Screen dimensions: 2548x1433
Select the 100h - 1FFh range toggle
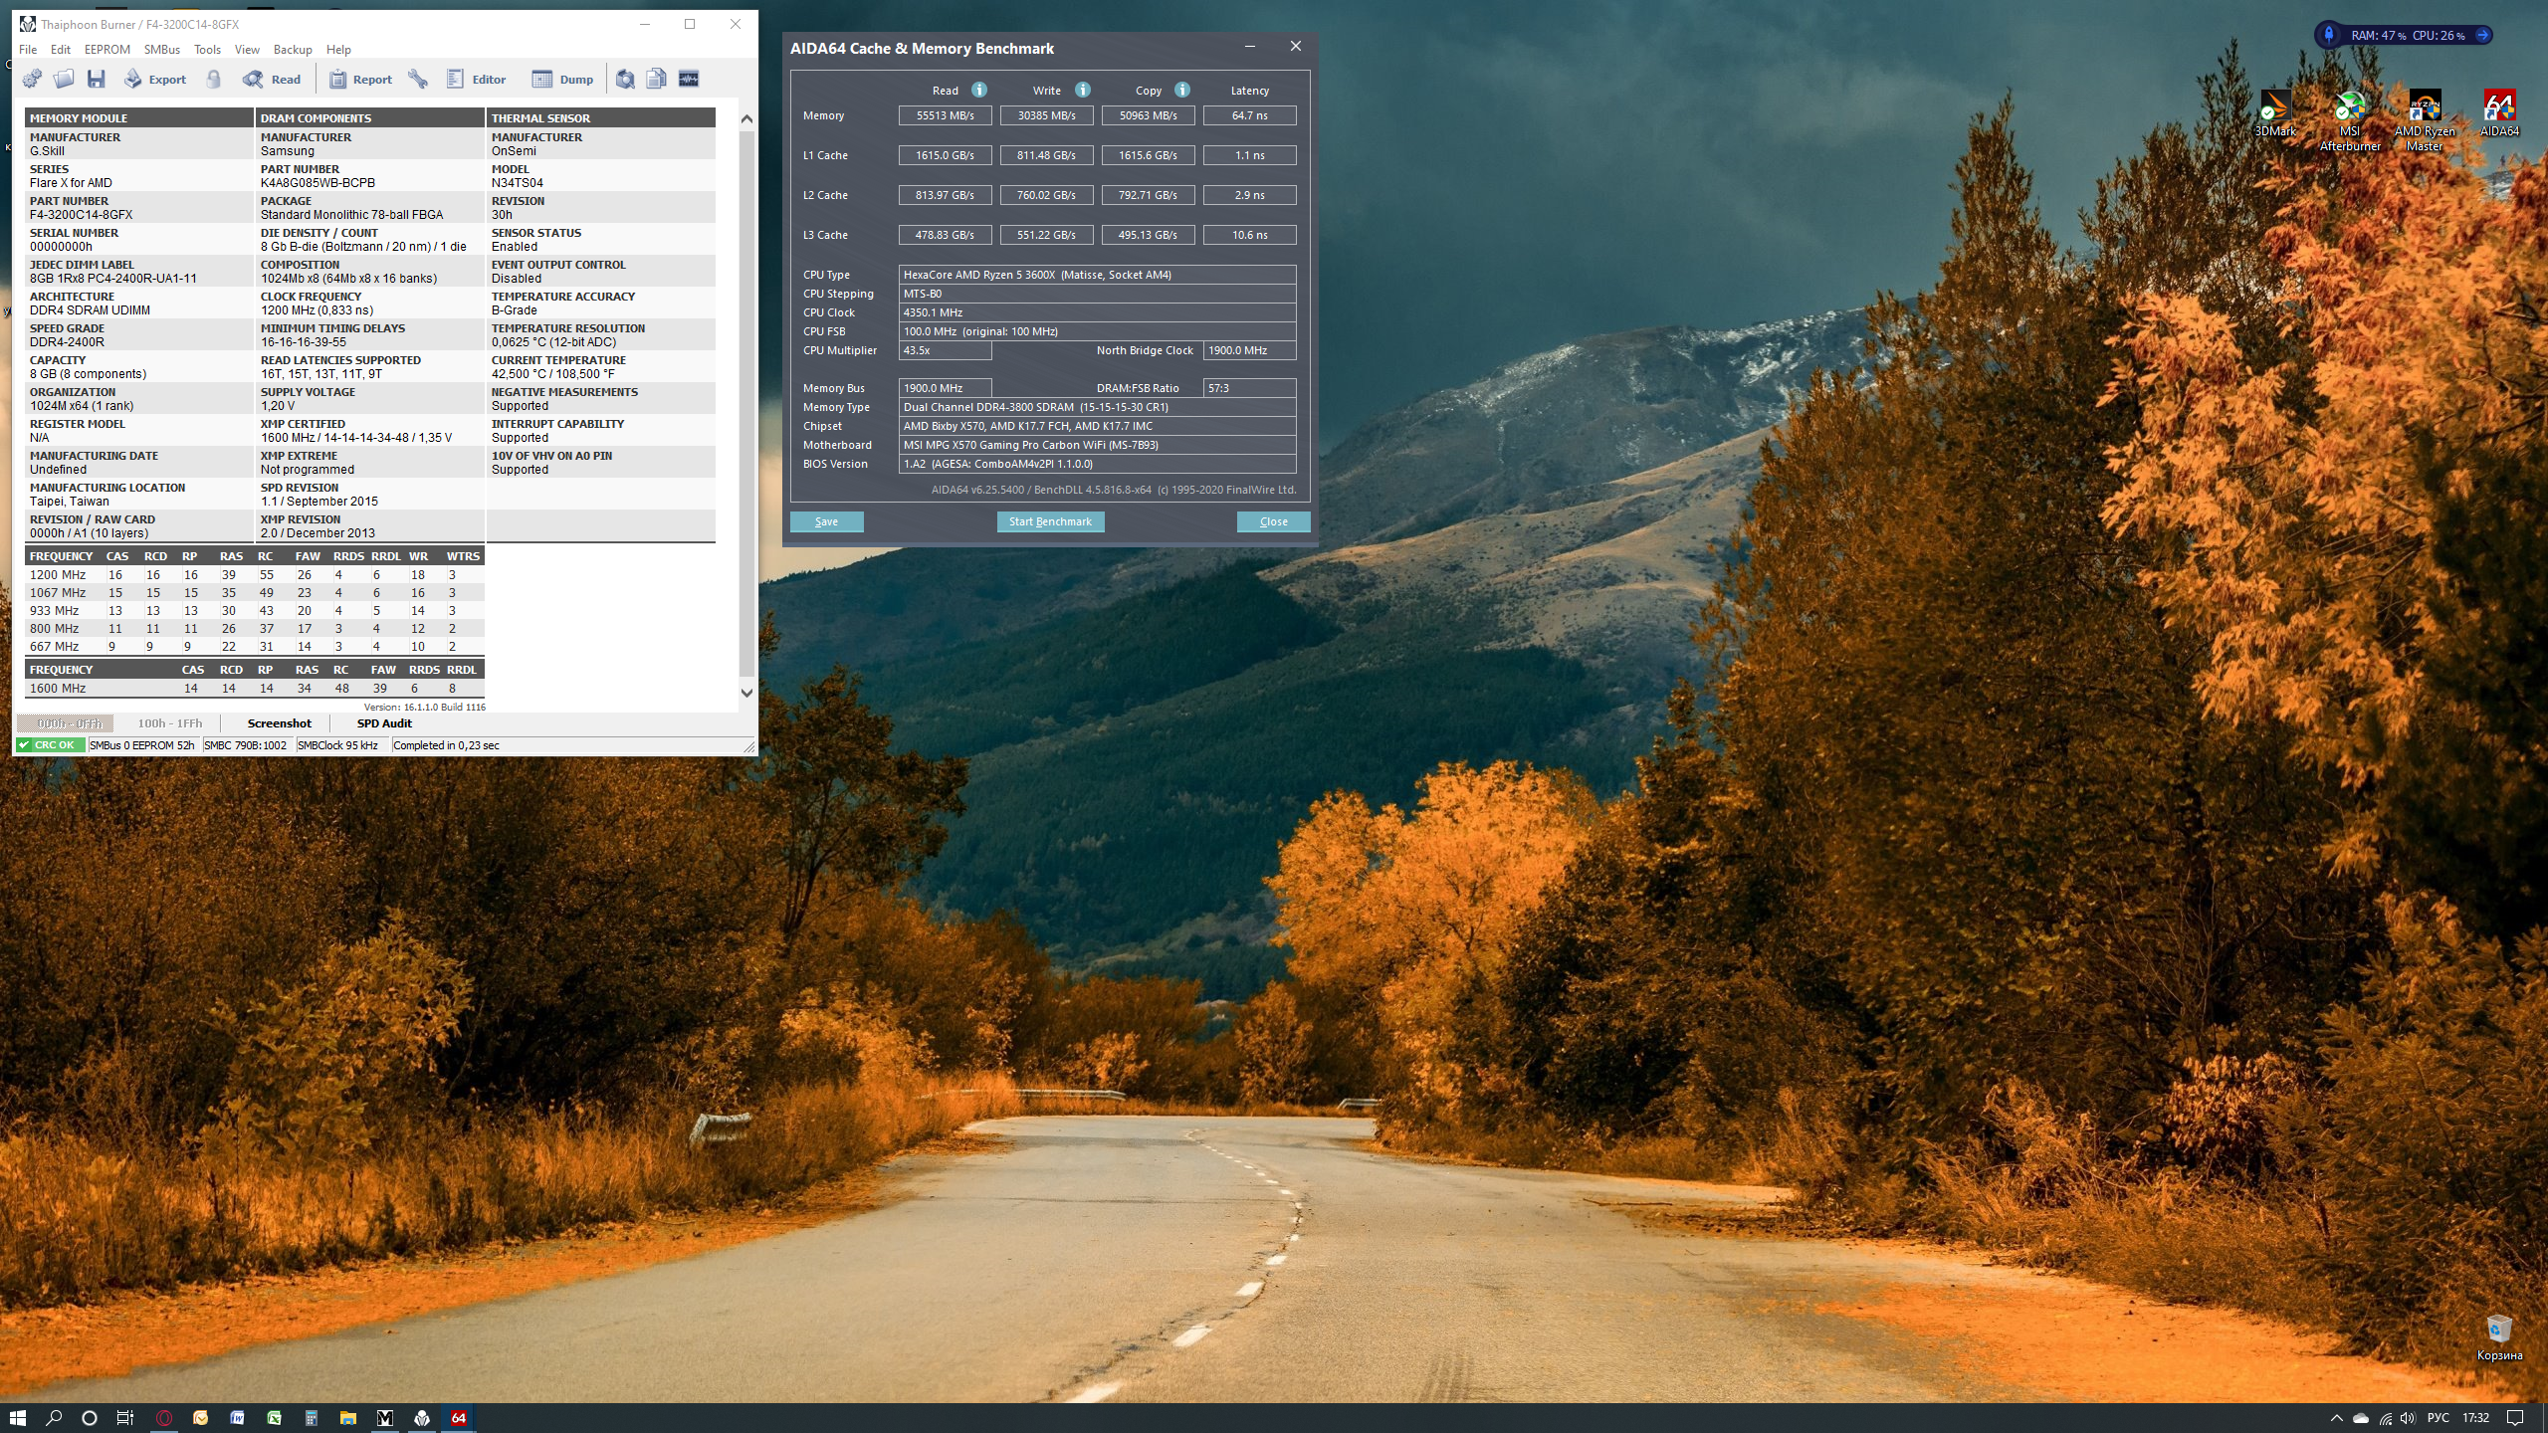click(169, 723)
